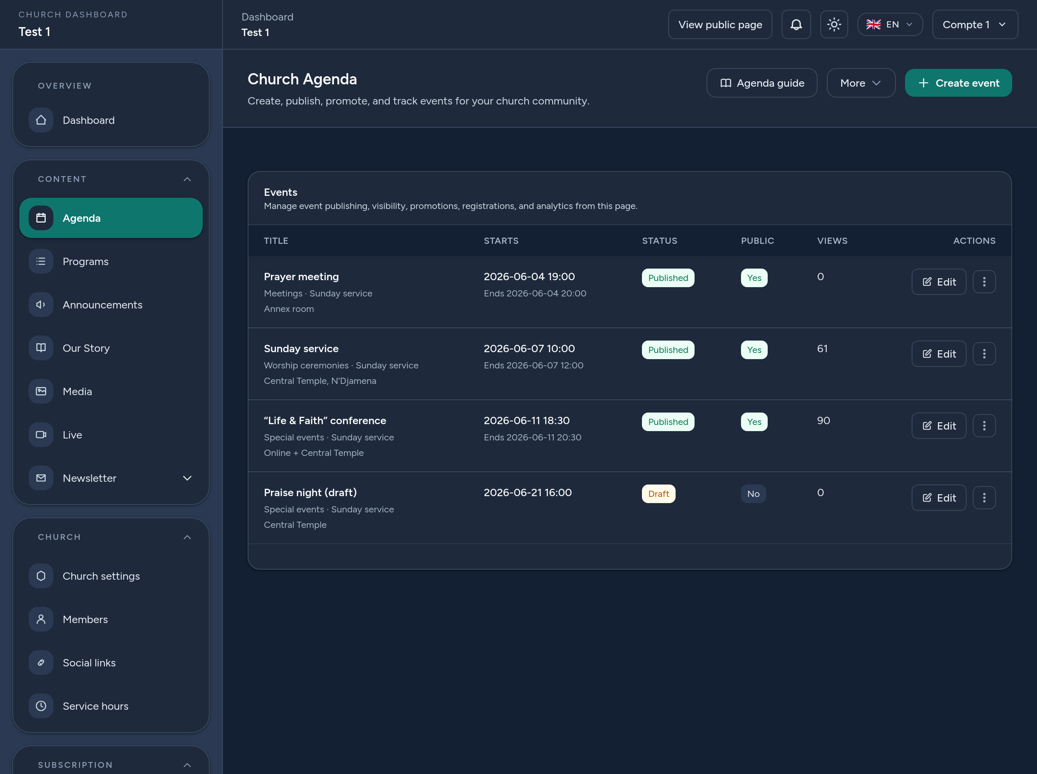Open the notifications bell

796,24
